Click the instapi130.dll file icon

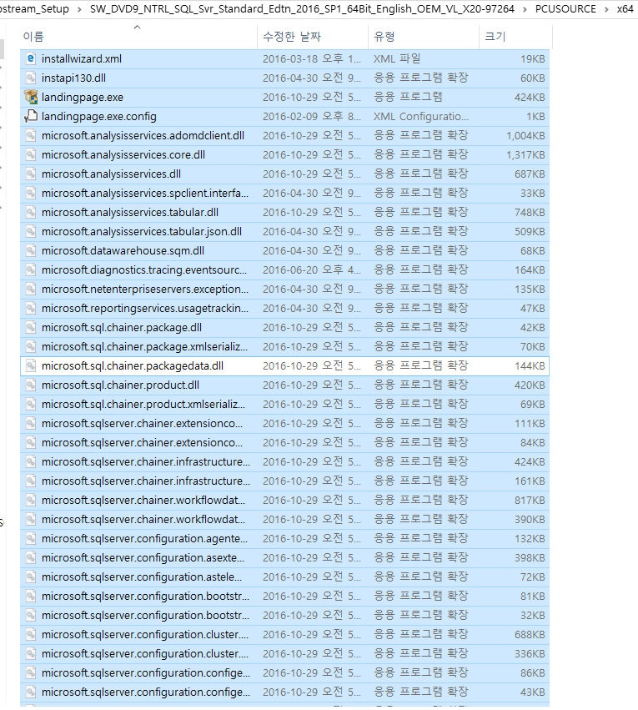click(x=31, y=78)
